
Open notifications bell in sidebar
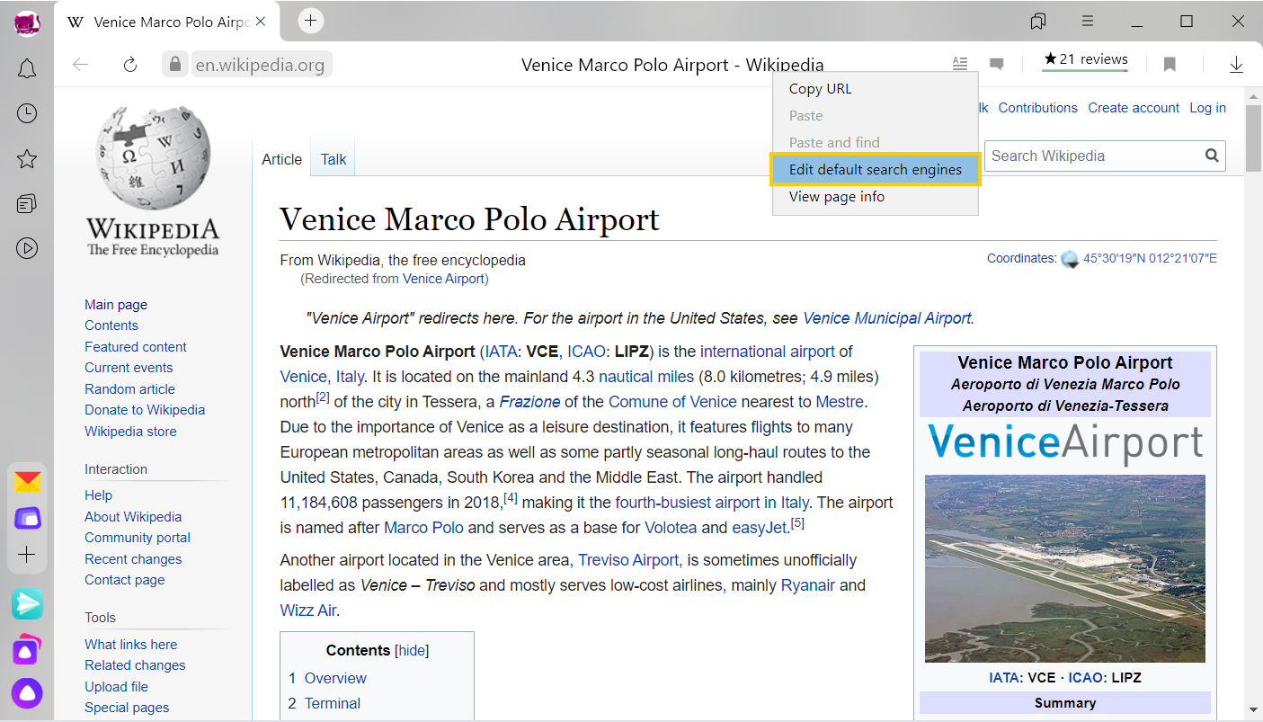click(x=27, y=68)
